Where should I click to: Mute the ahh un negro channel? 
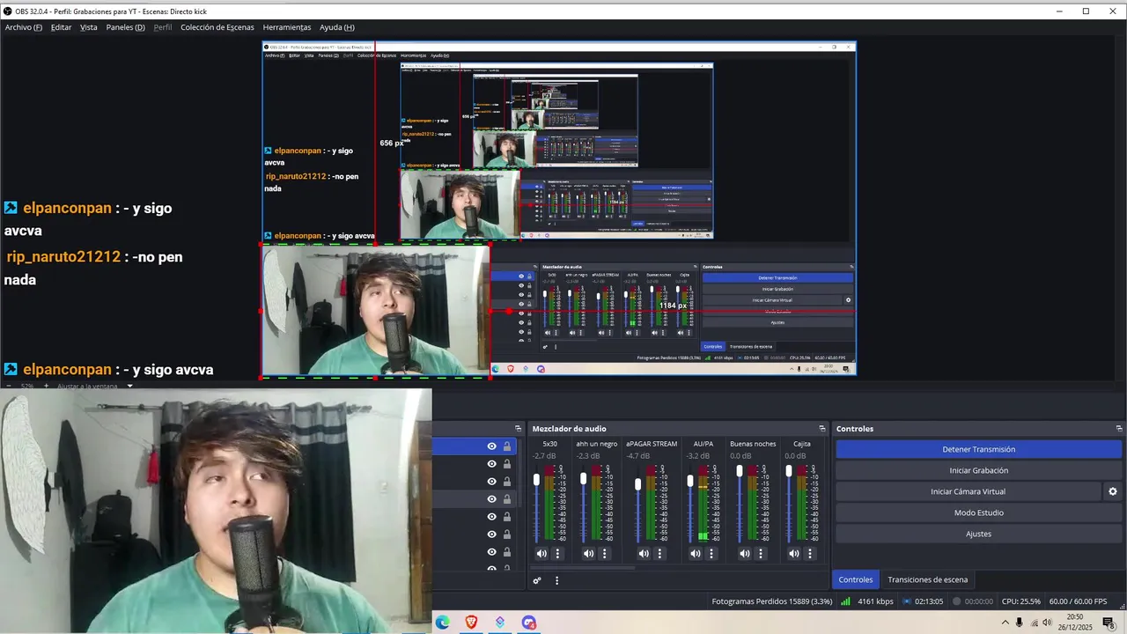coord(588,554)
